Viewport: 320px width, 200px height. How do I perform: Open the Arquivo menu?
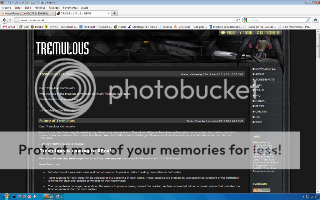click(6, 8)
